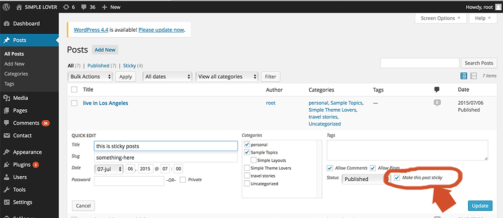Screen dimensions: 503x218
Task: Filter by the Sticky posts link
Action: [x=130, y=65]
